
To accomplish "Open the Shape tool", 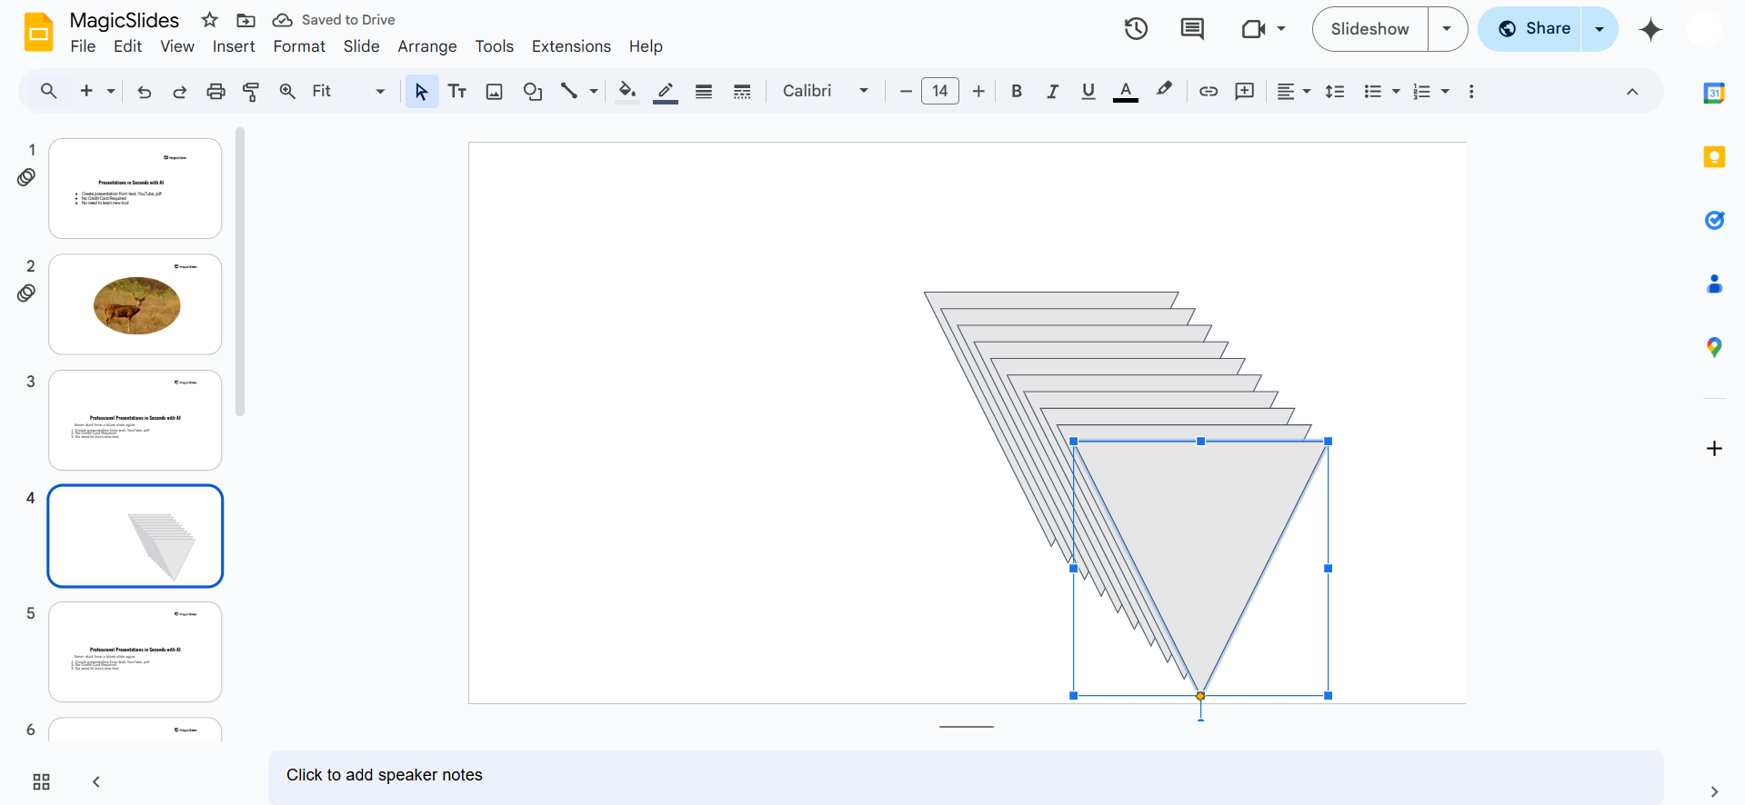I will (532, 91).
